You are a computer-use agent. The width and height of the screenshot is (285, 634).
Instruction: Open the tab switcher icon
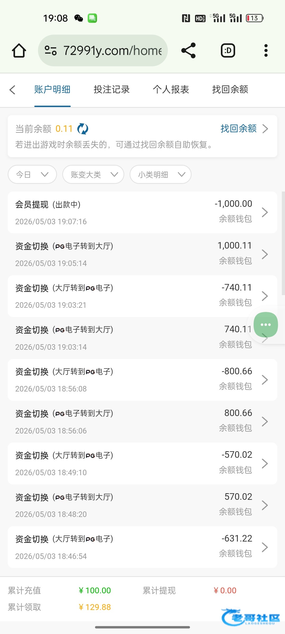coord(228,50)
